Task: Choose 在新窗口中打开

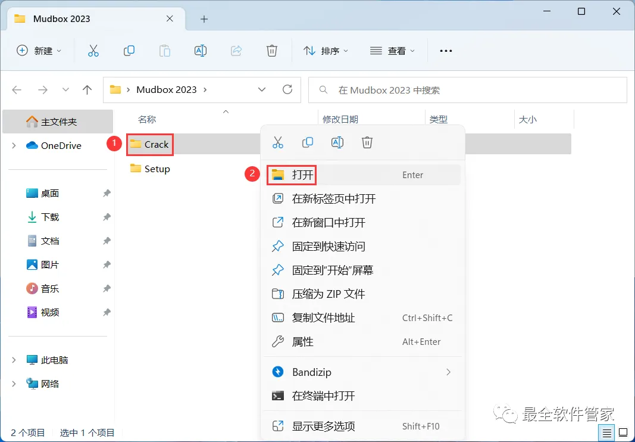Action: (x=363, y=222)
